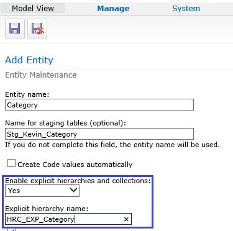This screenshot has height=231, width=233.
Task: Click the Name for staging tables label
Action: (x=65, y=123)
